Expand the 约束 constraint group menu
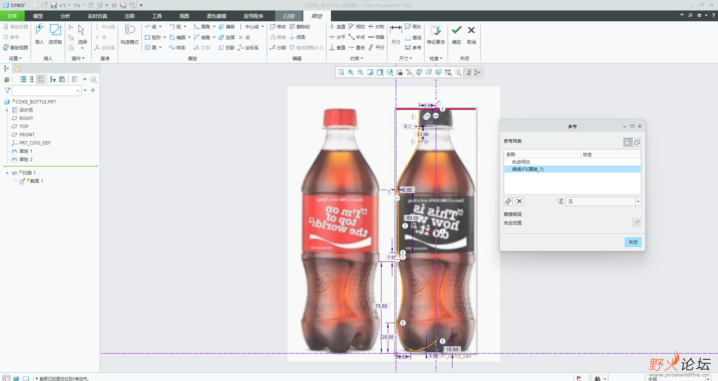 pyautogui.click(x=356, y=59)
